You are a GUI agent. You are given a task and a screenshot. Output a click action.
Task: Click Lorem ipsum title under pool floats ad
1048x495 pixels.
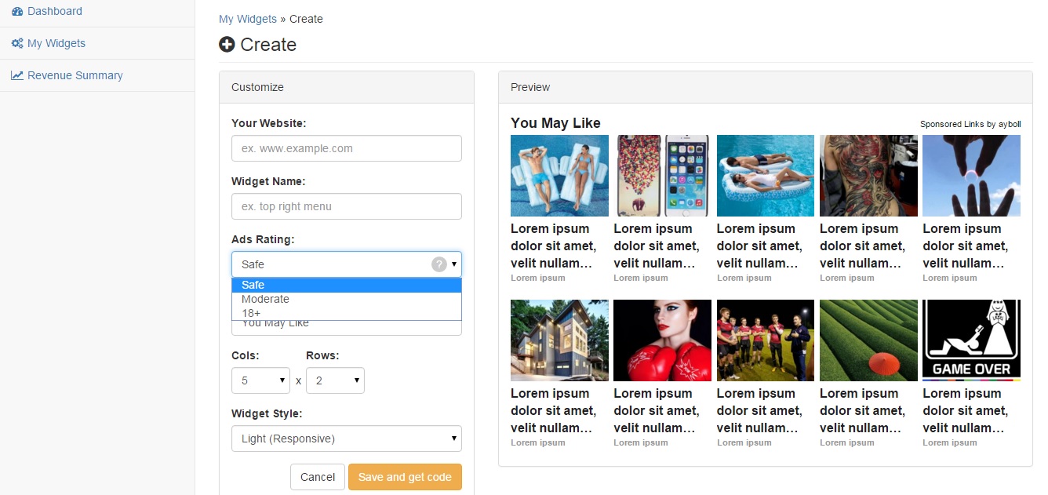(554, 246)
